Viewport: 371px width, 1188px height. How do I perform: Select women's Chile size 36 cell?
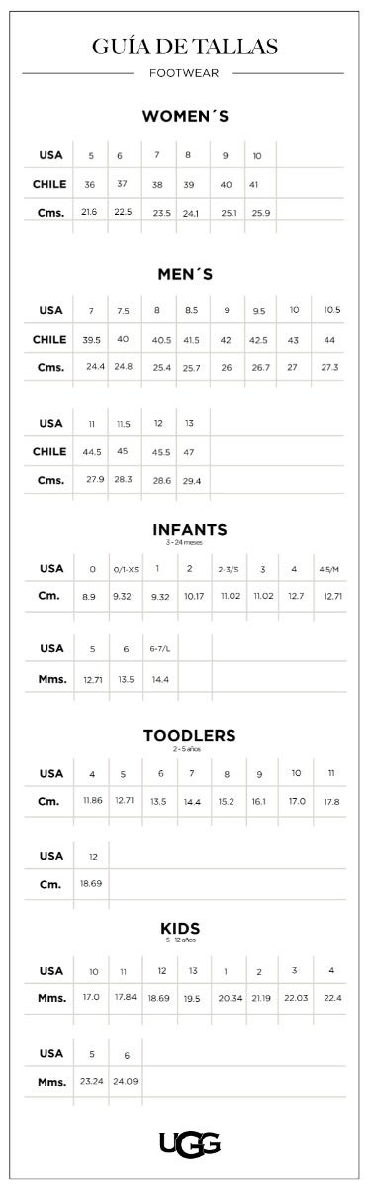pyautogui.click(x=90, y=184)
